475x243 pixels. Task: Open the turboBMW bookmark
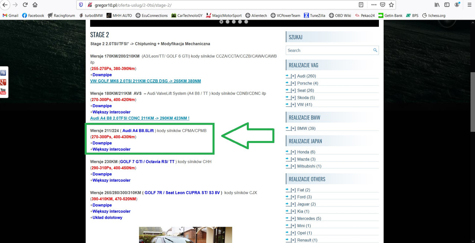tap(91, 16)
